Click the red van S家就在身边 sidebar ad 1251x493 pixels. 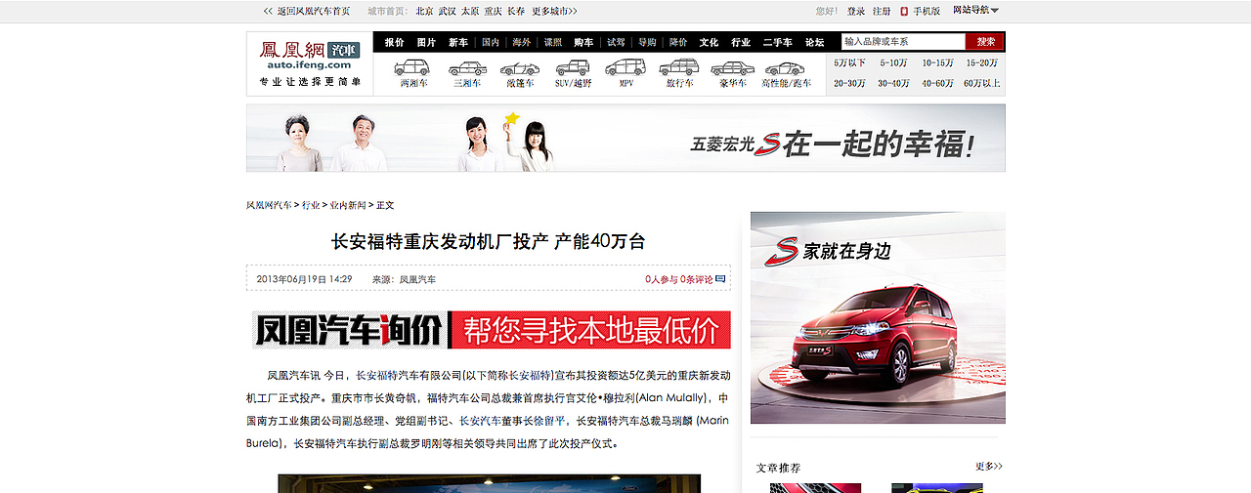pos(878,317)
